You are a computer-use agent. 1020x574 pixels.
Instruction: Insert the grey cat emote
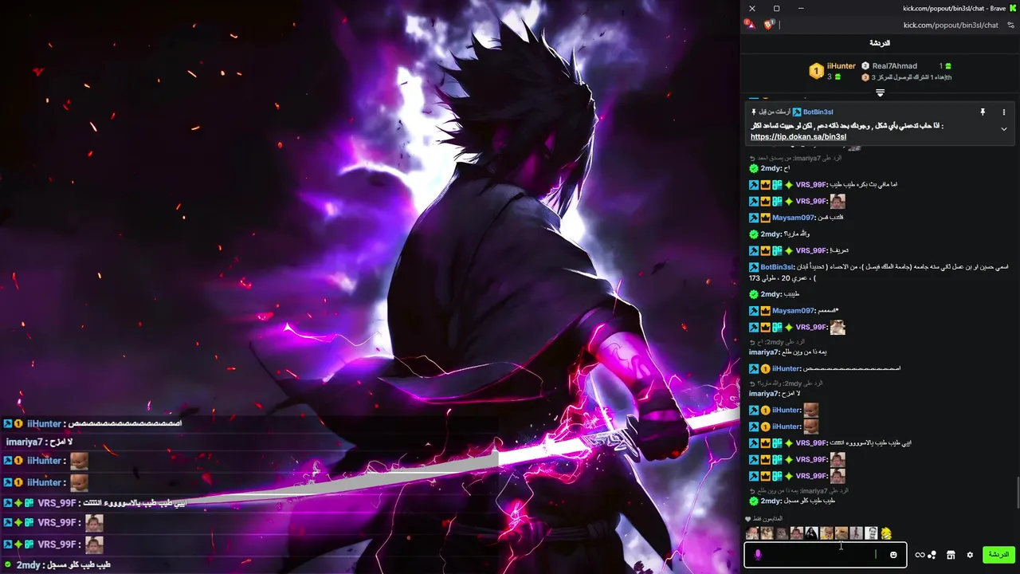[x=782, y=533]
